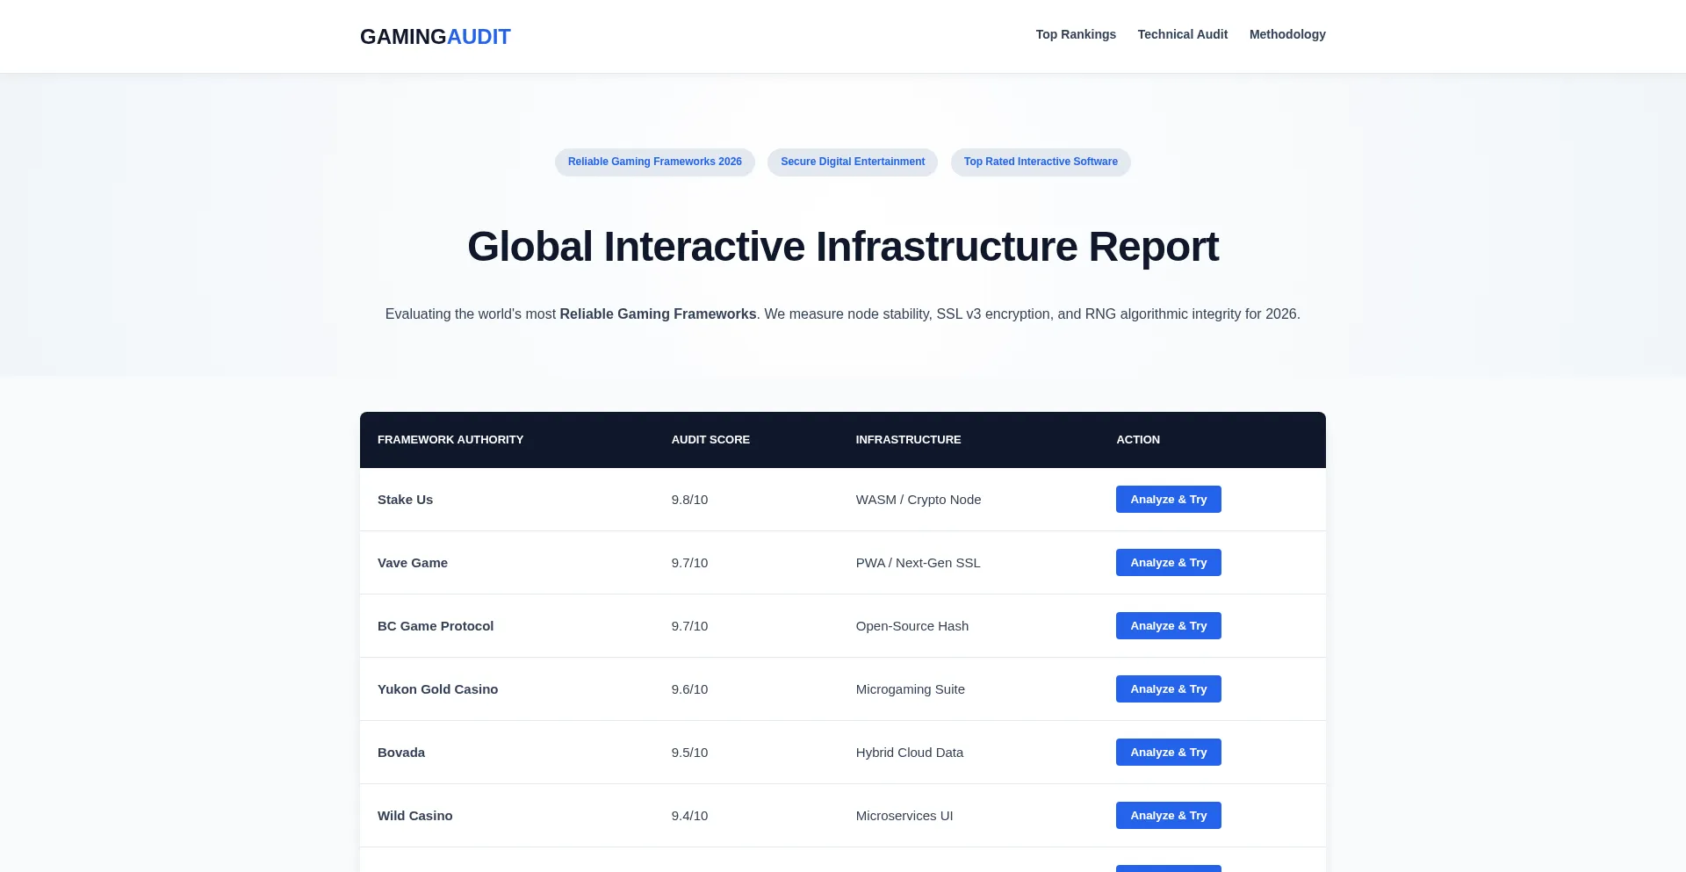The width and height of the screenshot is (1686, 872).
Task: Open Top Rankings nav link
Action: [x=1076, y=34]
